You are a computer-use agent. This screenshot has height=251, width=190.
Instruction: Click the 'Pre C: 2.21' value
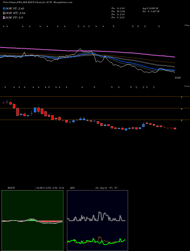(118, 17)
